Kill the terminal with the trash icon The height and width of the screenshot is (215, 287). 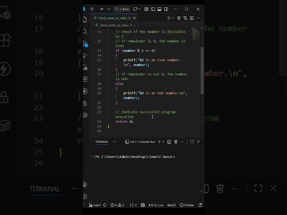tap(176, 142)
